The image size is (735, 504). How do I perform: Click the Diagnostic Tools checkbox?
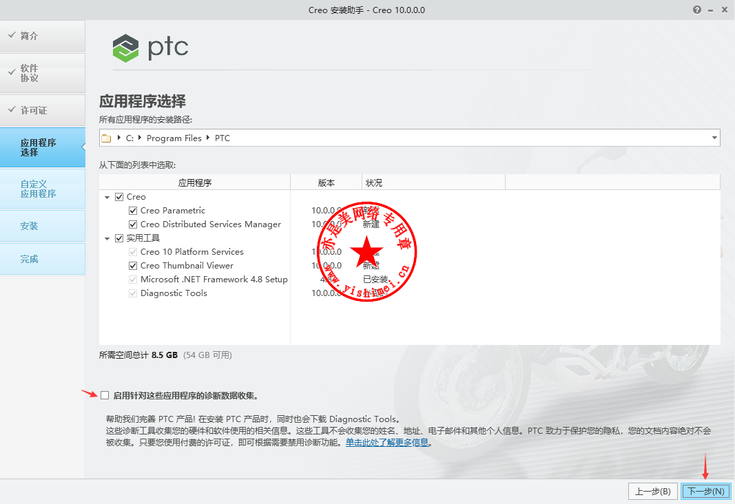(133, 293)
